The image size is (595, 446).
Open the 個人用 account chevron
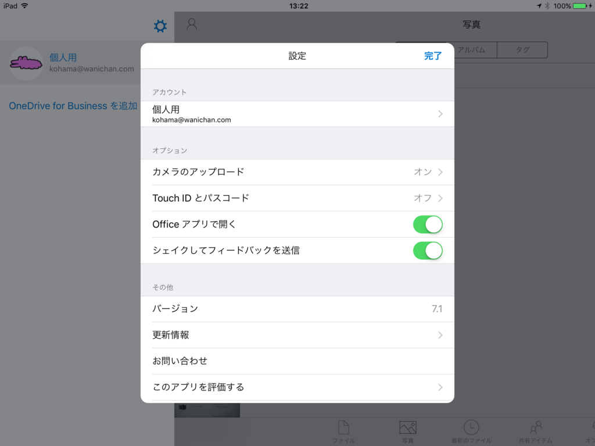pos(440,114)
